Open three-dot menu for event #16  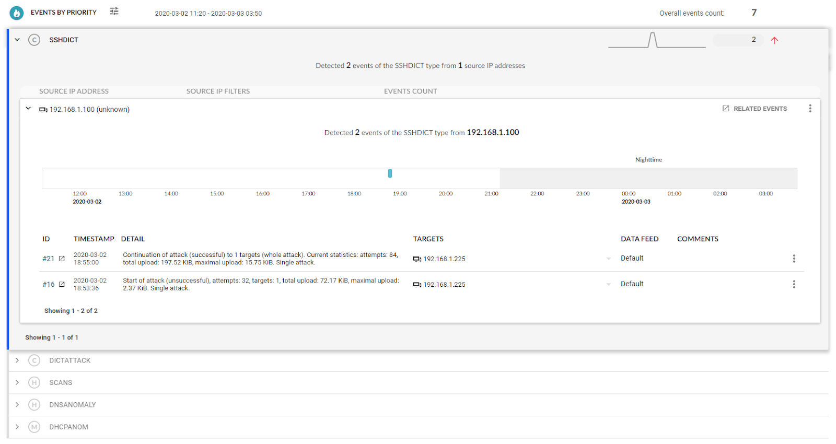pyautogui.click(x=794, y=284)
